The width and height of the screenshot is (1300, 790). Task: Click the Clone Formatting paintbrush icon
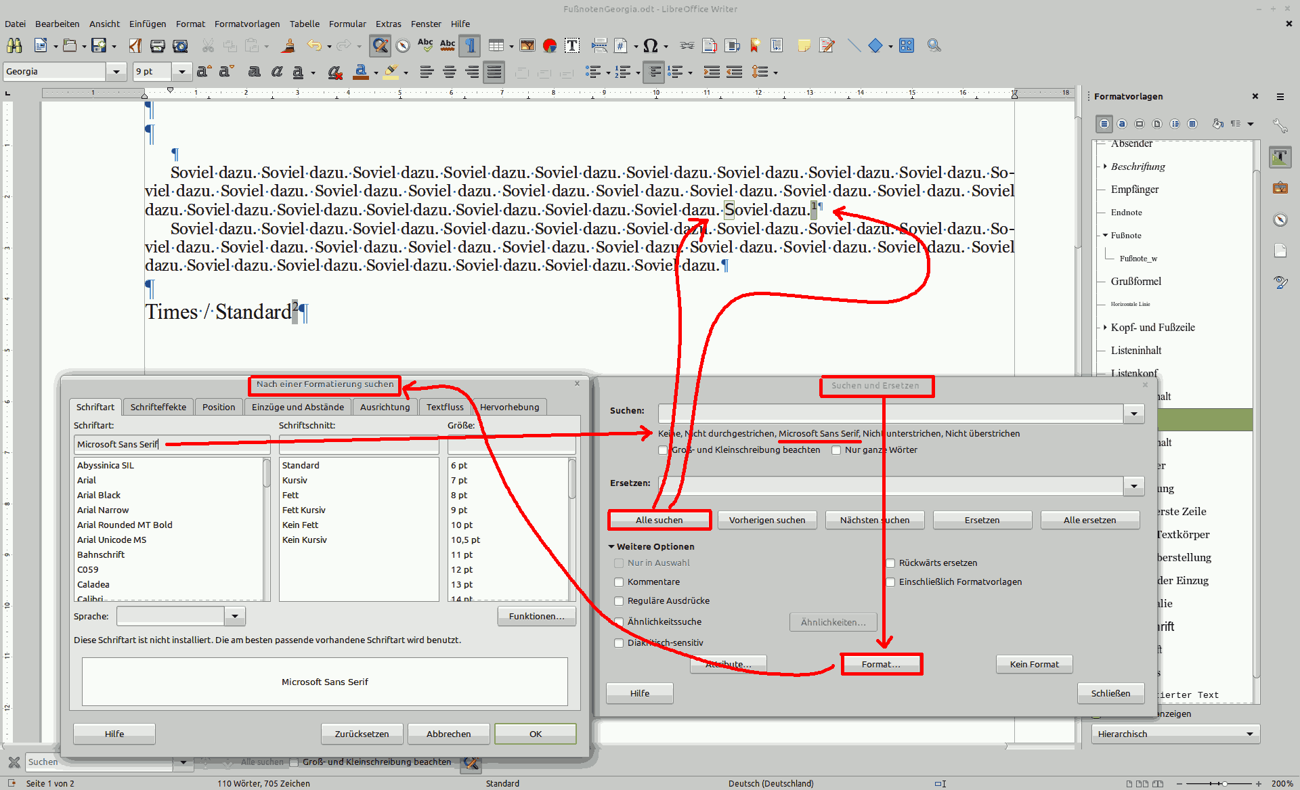click(289, 46)
